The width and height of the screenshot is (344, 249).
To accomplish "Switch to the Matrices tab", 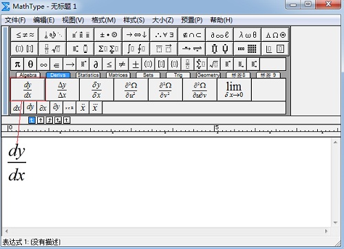I will pos(118,75).
